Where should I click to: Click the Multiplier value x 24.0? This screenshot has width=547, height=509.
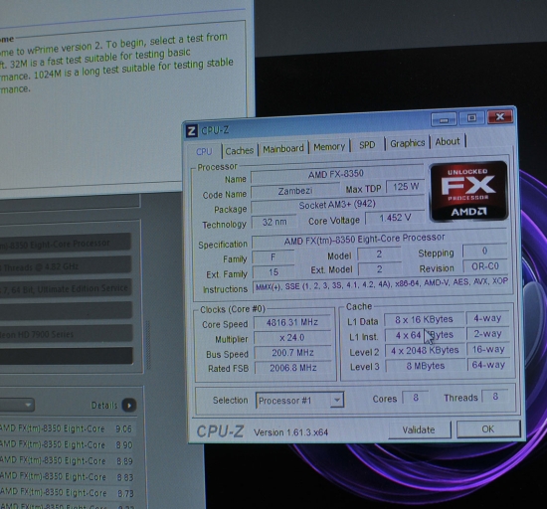click(292, 338)
